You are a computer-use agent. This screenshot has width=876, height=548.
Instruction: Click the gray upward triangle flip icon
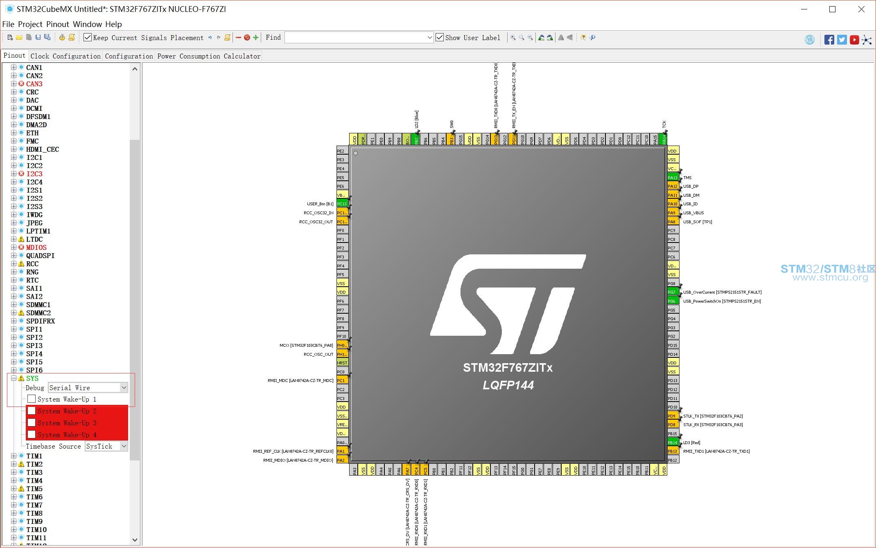click(x=561, y=38)
